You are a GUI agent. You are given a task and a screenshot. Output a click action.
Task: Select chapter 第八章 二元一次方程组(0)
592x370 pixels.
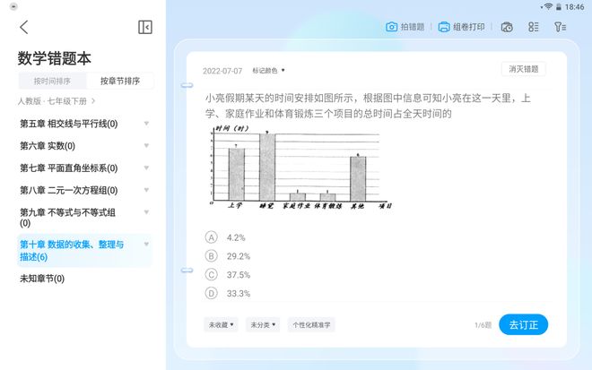(69, 191)
